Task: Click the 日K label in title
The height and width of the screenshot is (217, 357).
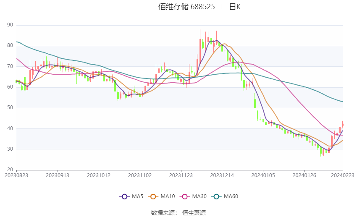Action: coord(235,7)
